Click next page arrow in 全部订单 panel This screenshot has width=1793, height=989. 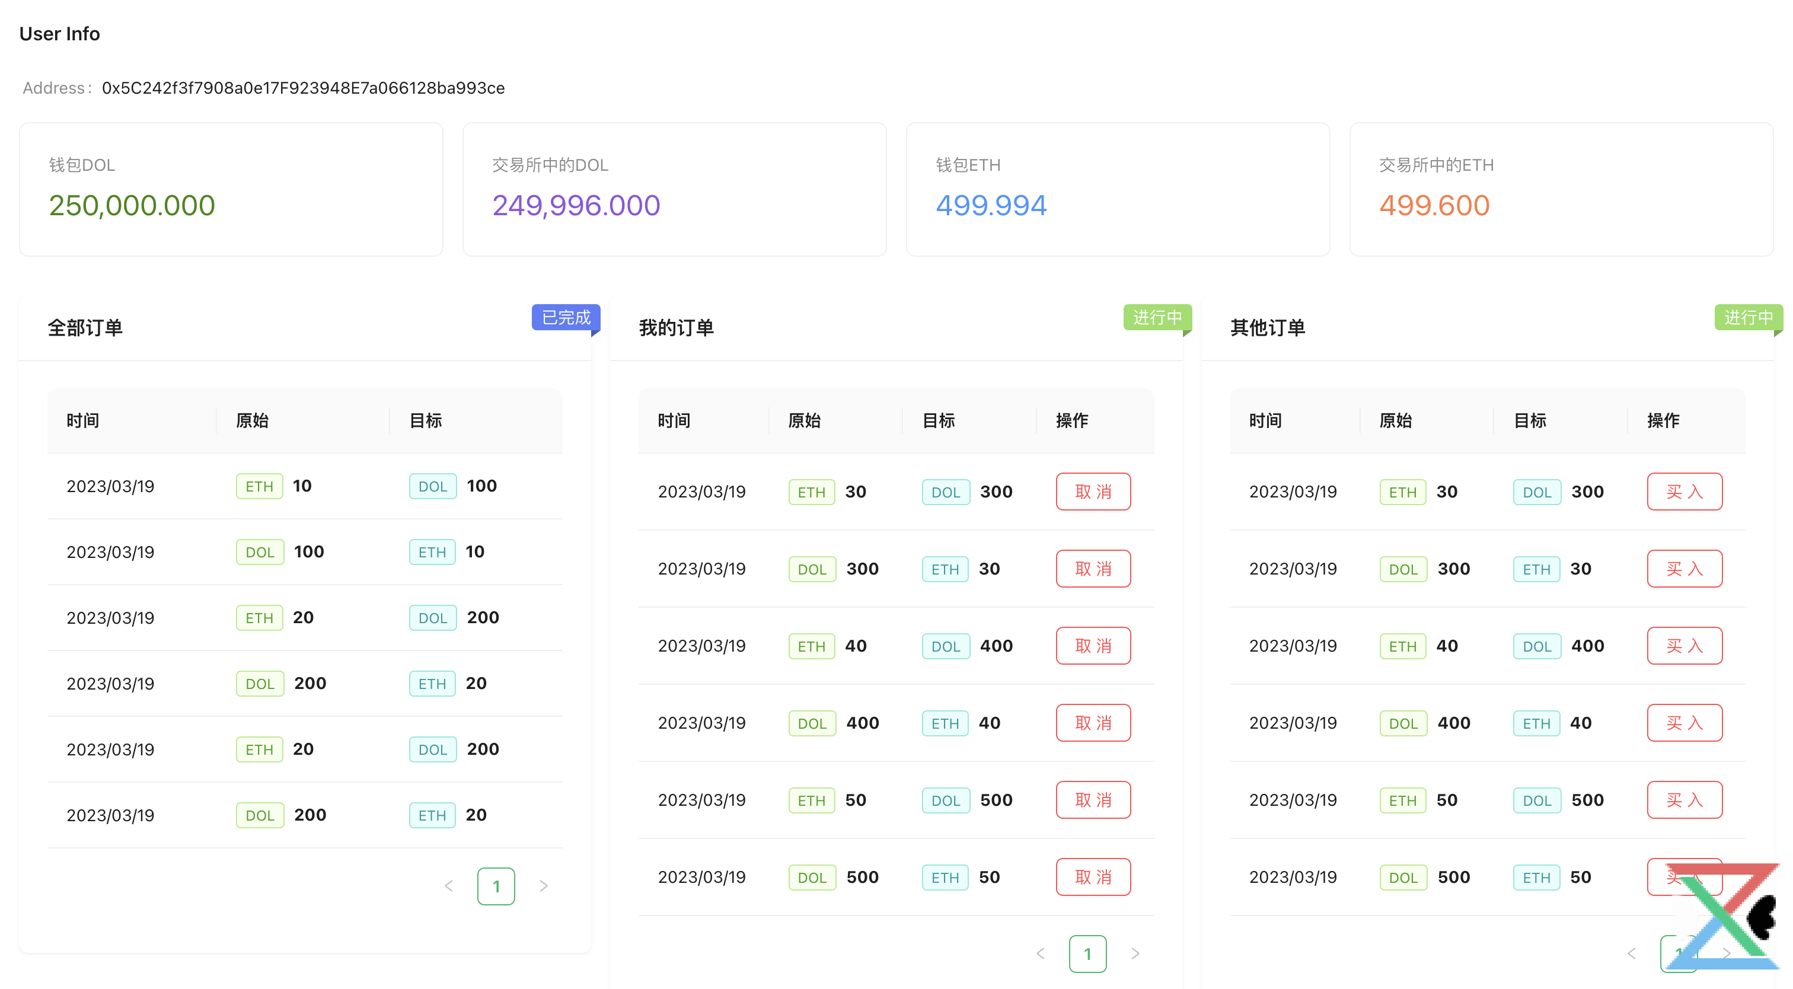point(544,886)
